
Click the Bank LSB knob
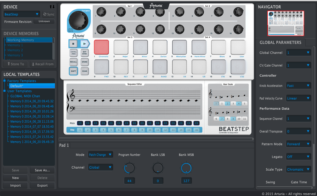click(x=158, y=168)
